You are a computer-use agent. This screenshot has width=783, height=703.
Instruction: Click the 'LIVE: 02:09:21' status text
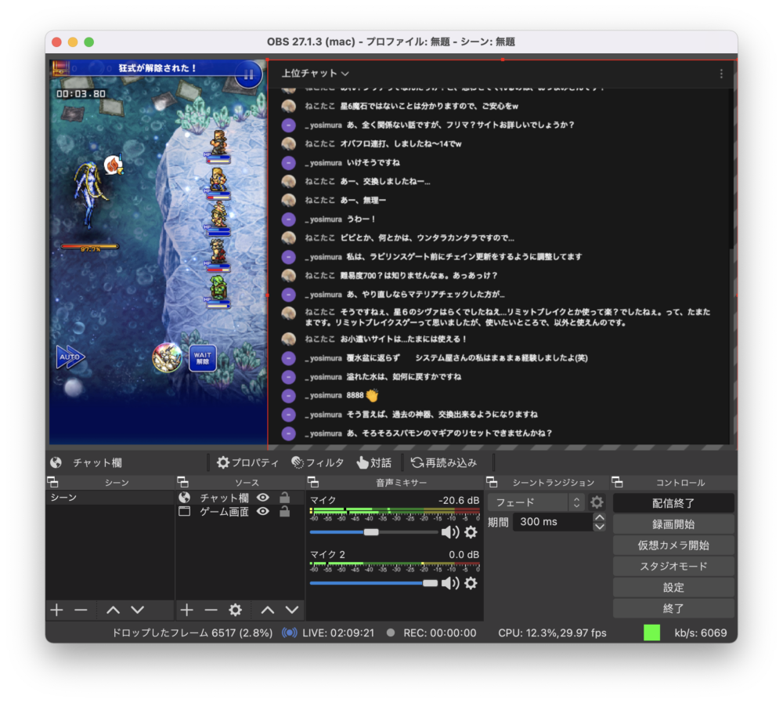[x=338, y=633]
